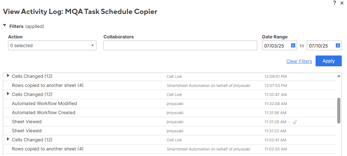Select the Automated Workflow Modified entry
This screenshot has width=347, height=156.
point(169,104)
